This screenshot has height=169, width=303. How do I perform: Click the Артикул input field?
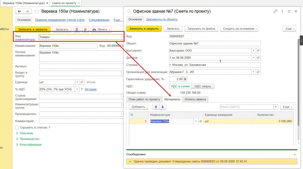coord(81,66)
